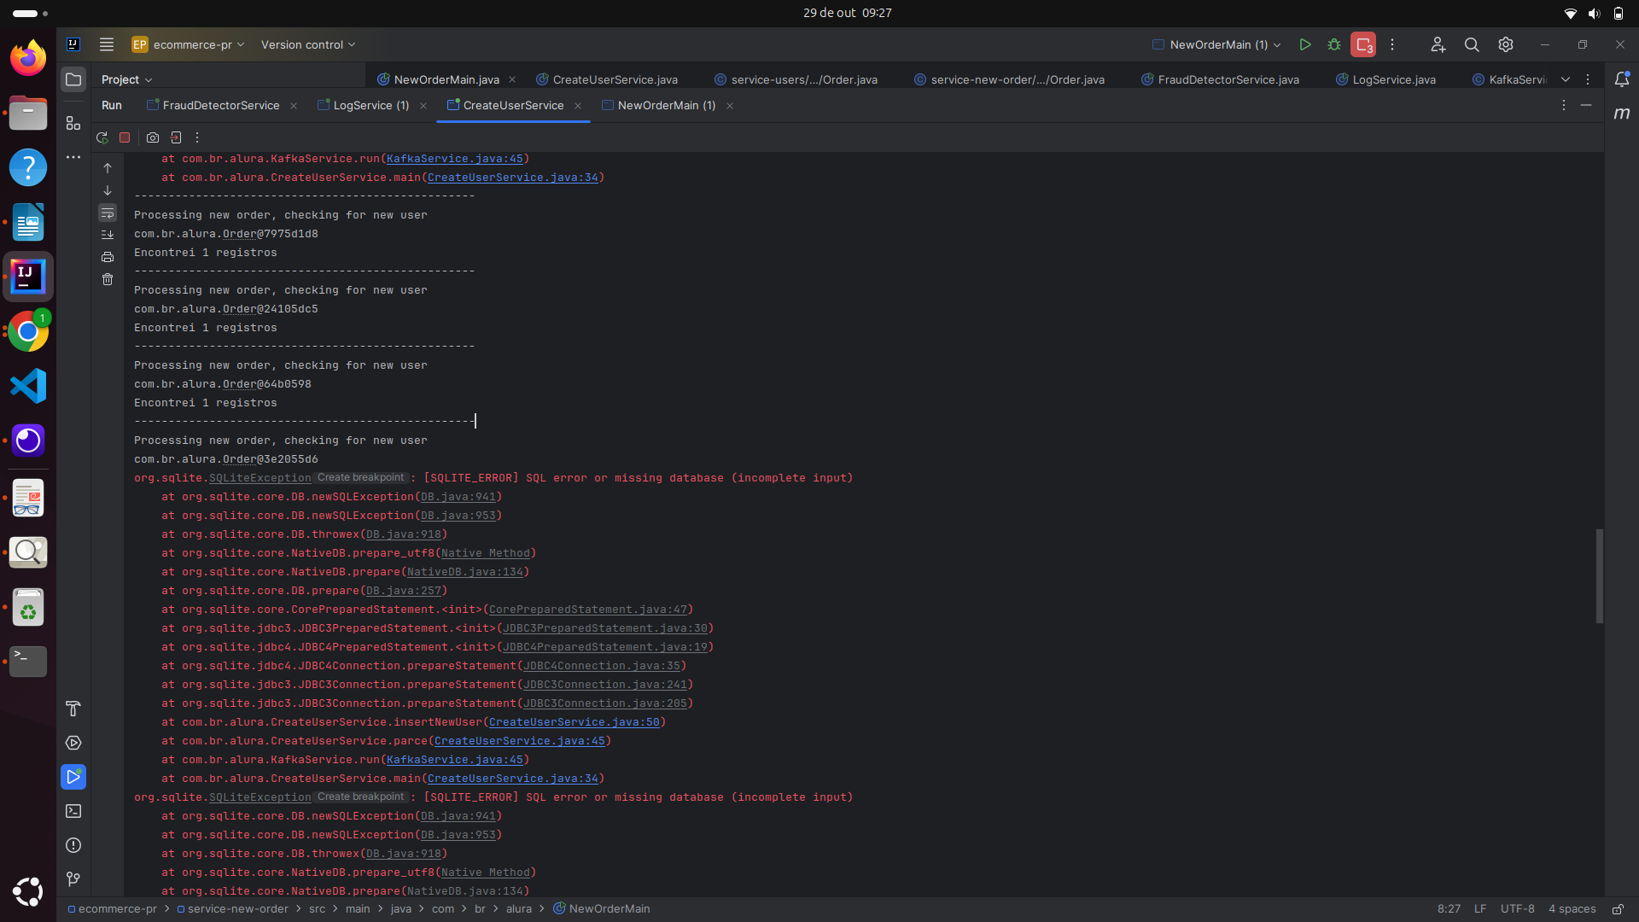
Task: Open DB.java:257 stack trace link
Action: (x=404, y=591)
